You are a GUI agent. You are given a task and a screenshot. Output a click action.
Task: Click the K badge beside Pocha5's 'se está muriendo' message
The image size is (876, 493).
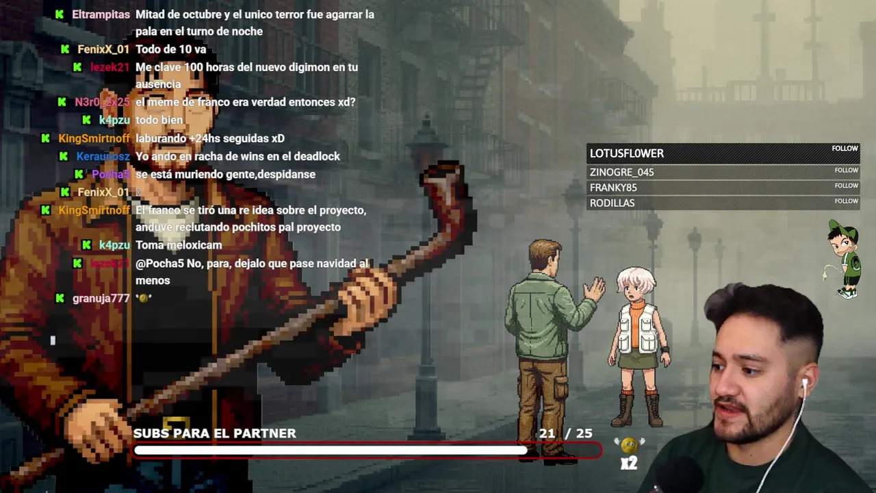click(x=79, y=174)
